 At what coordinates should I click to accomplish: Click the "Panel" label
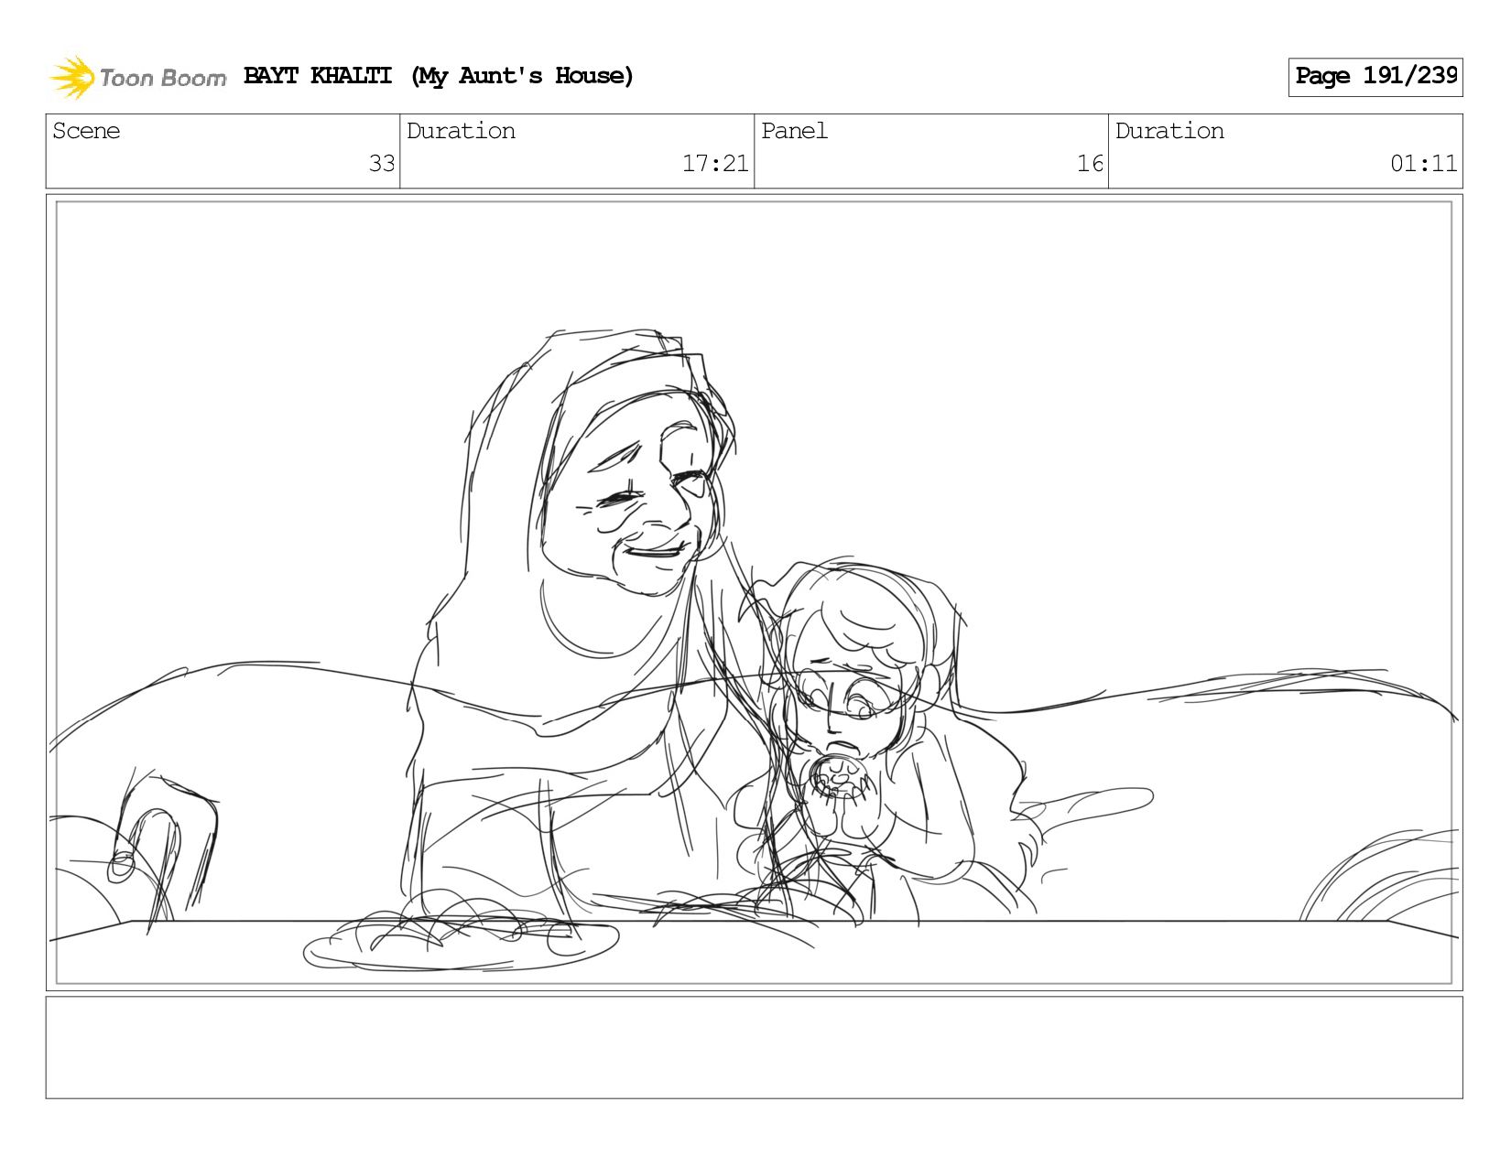pos(794,131)
